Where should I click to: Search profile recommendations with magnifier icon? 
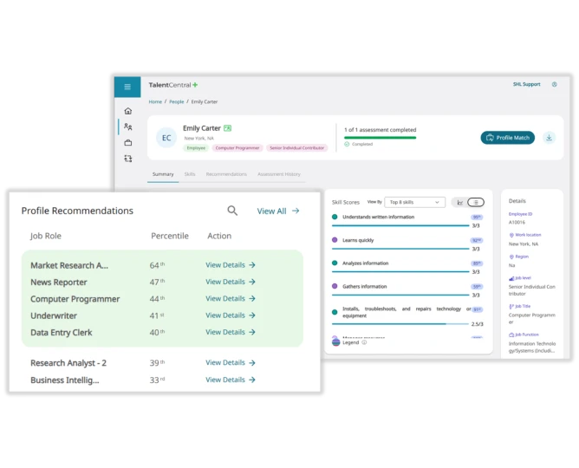point(232,211)
